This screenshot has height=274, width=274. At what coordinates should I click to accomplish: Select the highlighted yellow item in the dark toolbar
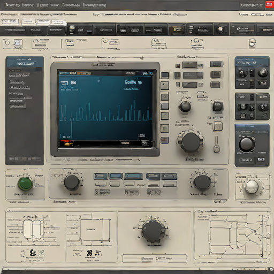(x=177, y=29)
